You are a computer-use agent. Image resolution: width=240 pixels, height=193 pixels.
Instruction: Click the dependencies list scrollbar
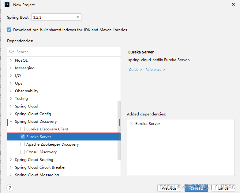(119, 131)
